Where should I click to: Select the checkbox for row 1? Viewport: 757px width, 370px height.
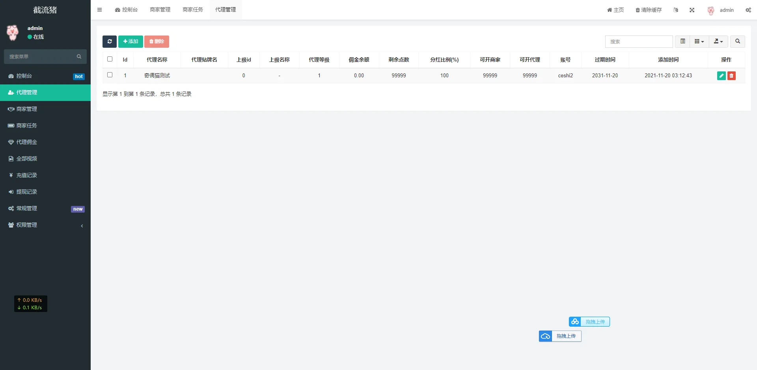tap(110, 75)
